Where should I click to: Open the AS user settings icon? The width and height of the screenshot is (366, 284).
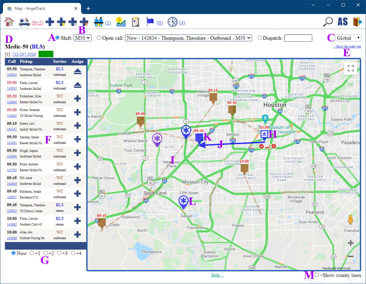[343, 22]
